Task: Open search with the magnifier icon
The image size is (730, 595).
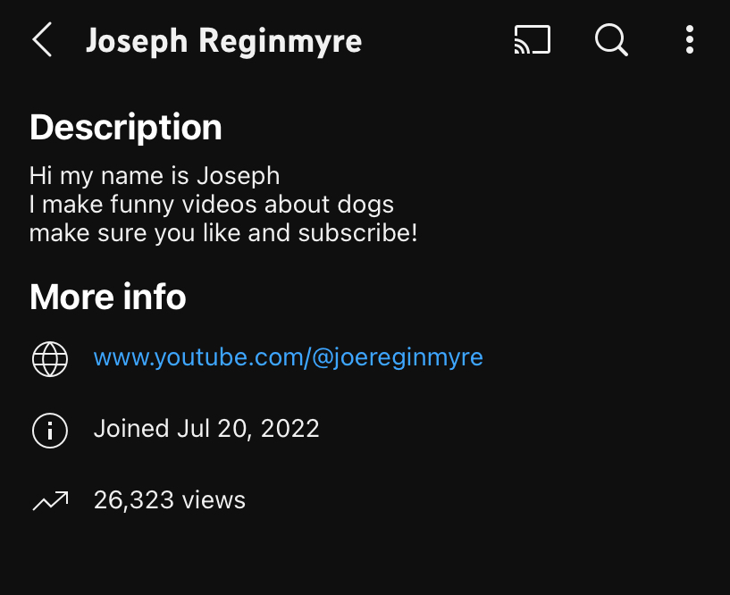Action: 611,40
